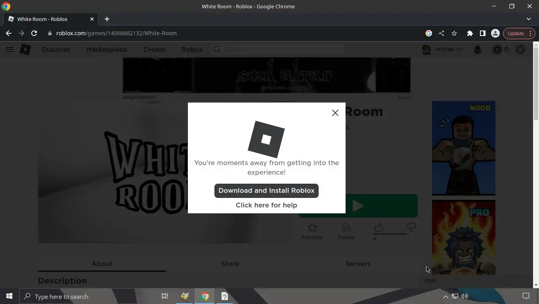The image size is (539, 304).
Task: Click the Chrome Update button
Action: pyautogui.click(x=519, y=33)
